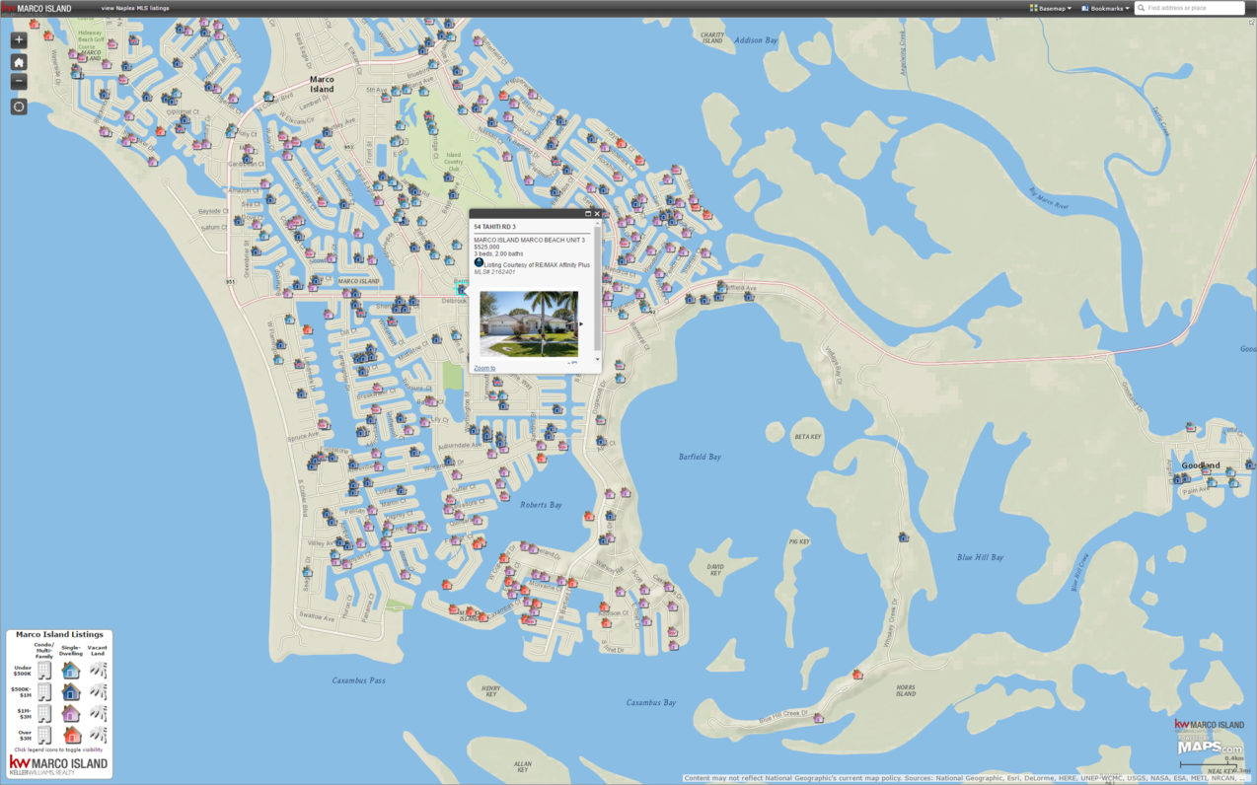Find my location with the locate button
The height and width of the screenshot is (785, 1257).
point(19,107)
